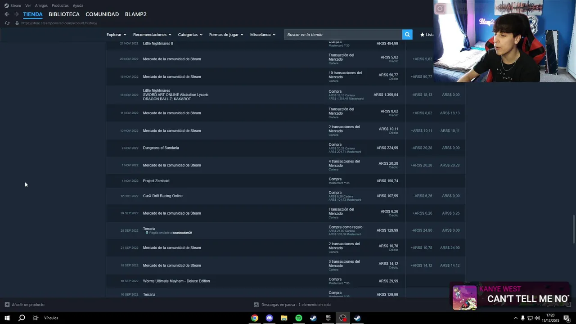Switch to the BIBLIOTECA tab

[64, 14]
